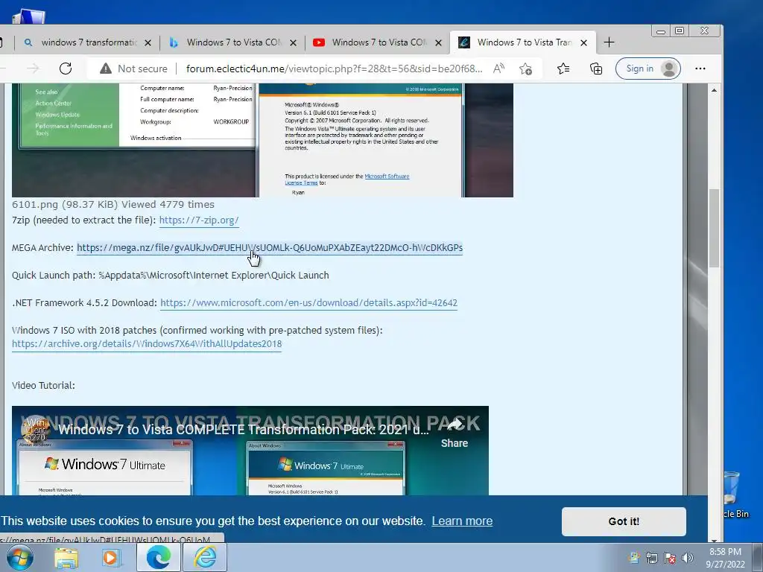
Task: Open the MEGA Archive download link
Action: (270, 248)
